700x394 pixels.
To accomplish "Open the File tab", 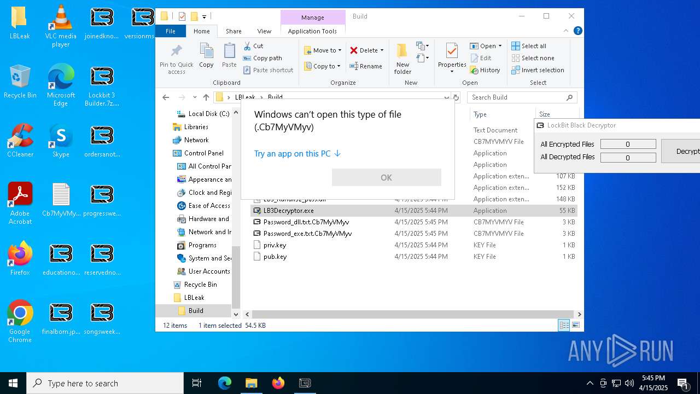I will point(171,31).
